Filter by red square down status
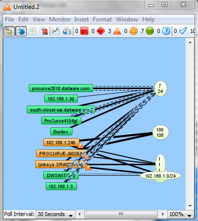Image resolution: width=198 pixels, height=221 pixels. [84, 31]
